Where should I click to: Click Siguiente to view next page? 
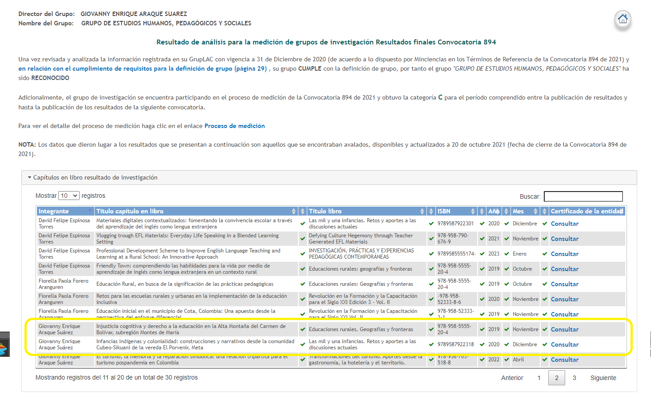point(603,378)
